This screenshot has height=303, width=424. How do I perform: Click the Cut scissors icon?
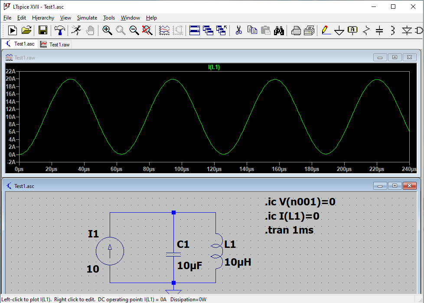pyautogui.click(x=238, y=30)
